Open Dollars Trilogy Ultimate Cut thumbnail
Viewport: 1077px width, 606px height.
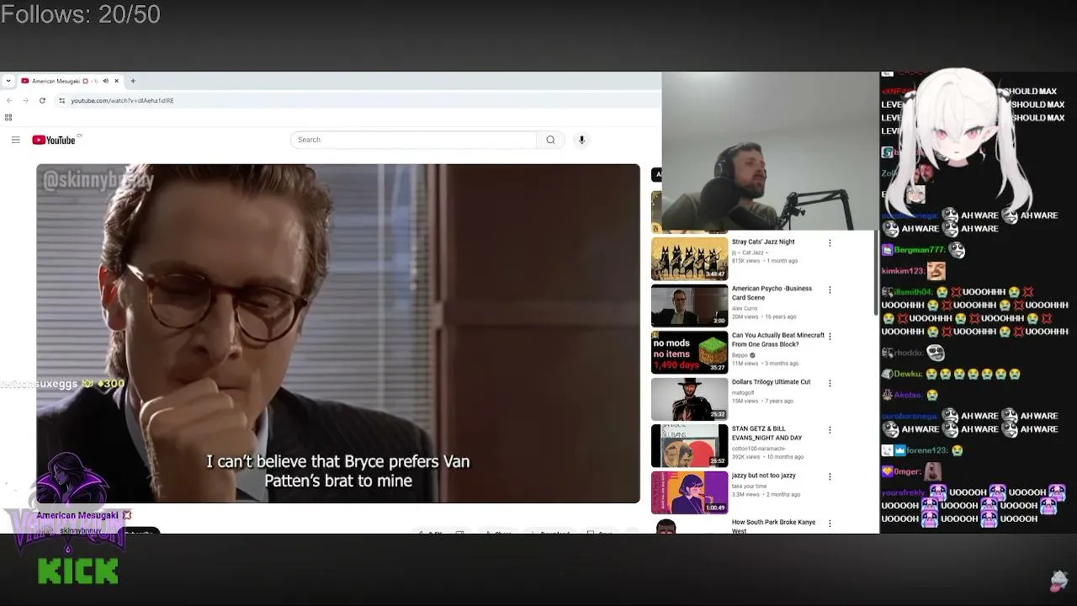(689, 399)
